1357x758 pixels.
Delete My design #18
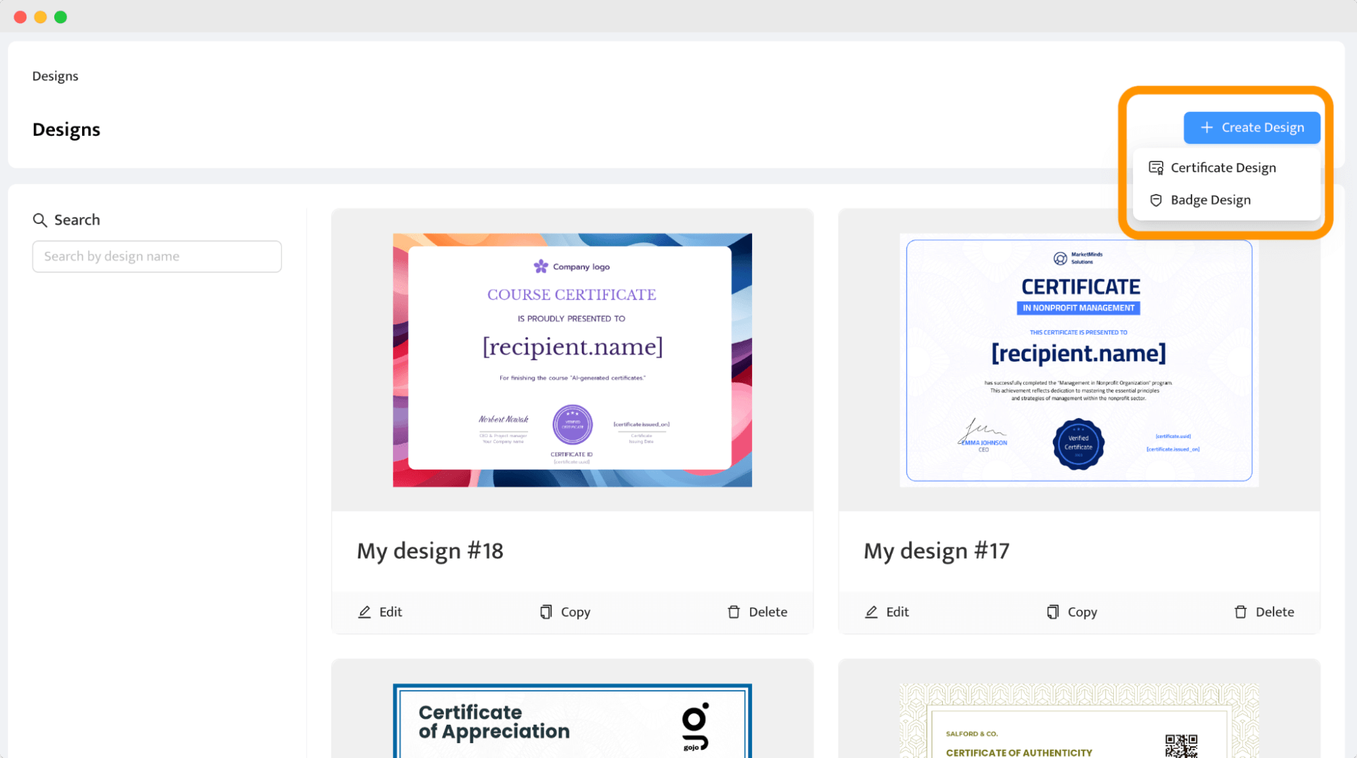click(x=757, y=612)
